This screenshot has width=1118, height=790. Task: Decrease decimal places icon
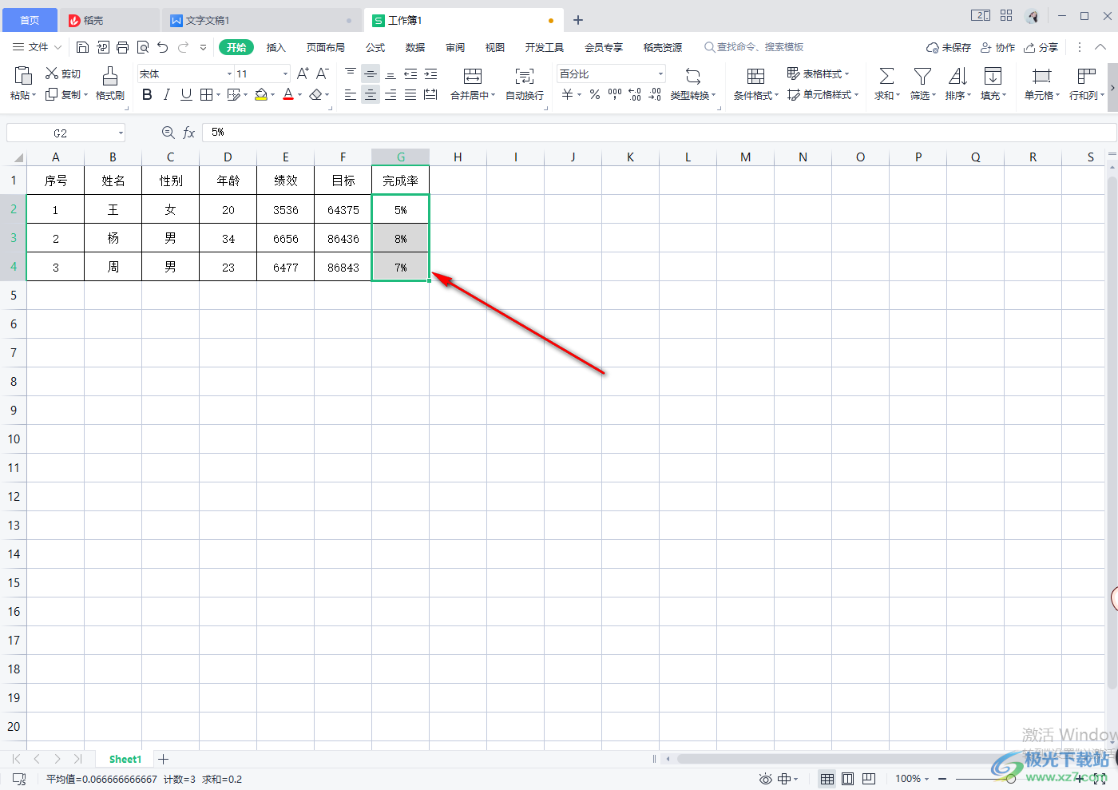click(x=655, y=95)
